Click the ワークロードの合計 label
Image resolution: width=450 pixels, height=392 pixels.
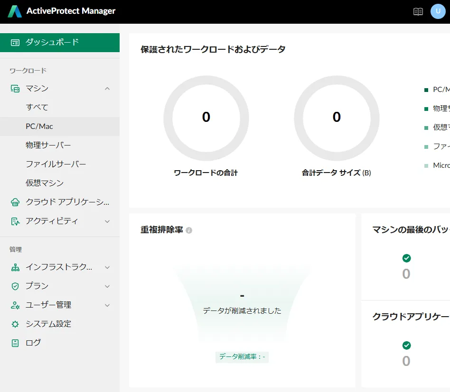(206, 173)
